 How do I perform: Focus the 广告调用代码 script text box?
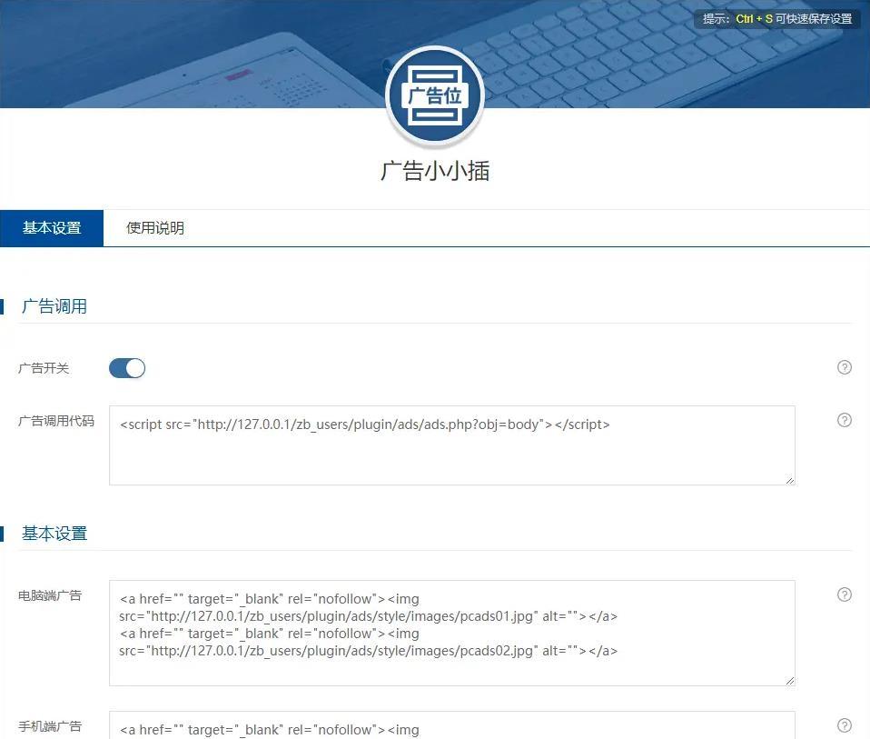[x=451, y=445]
